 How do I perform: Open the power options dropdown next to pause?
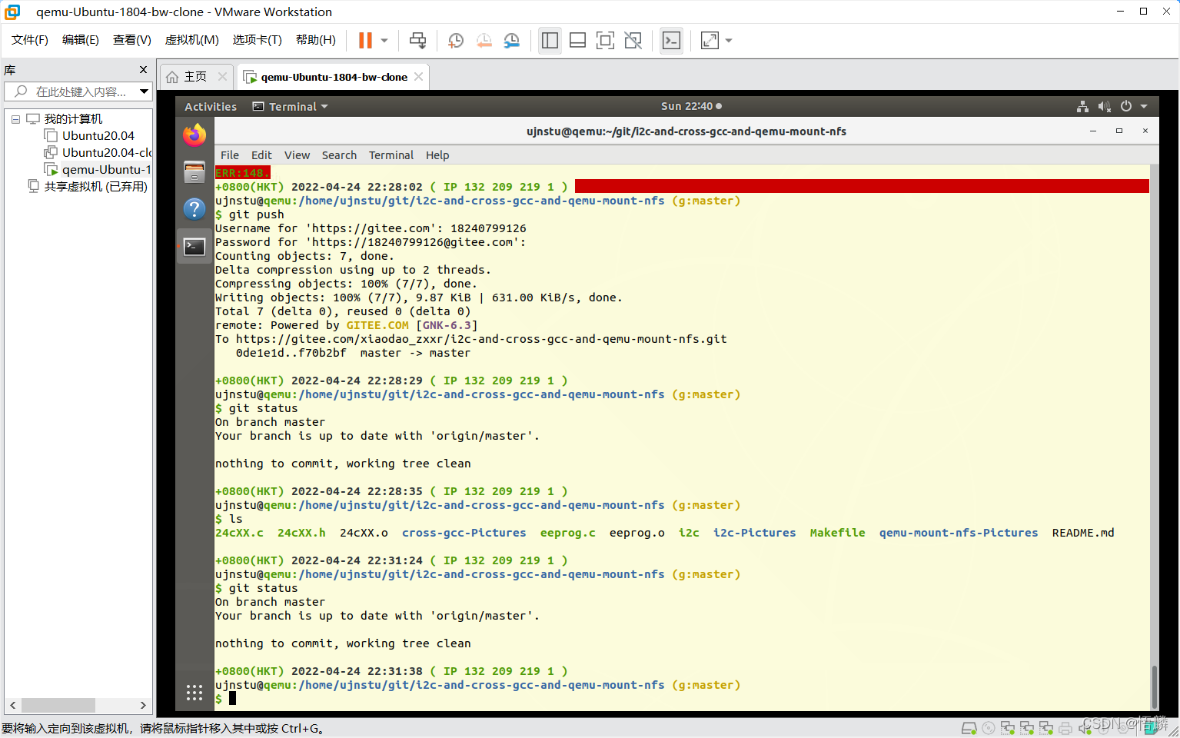(384, 41)
